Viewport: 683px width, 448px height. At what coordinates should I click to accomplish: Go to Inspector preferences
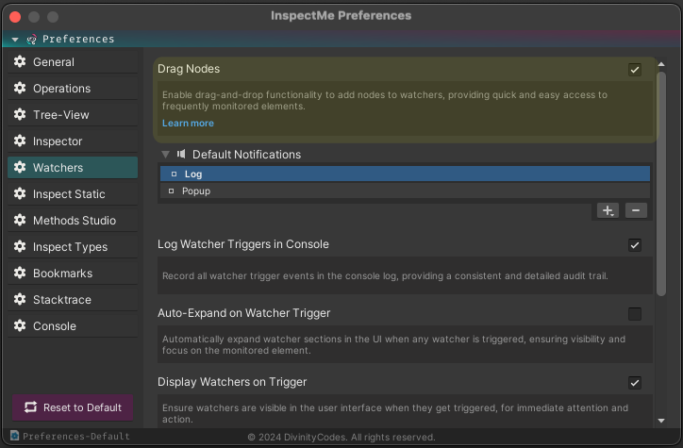73,141
